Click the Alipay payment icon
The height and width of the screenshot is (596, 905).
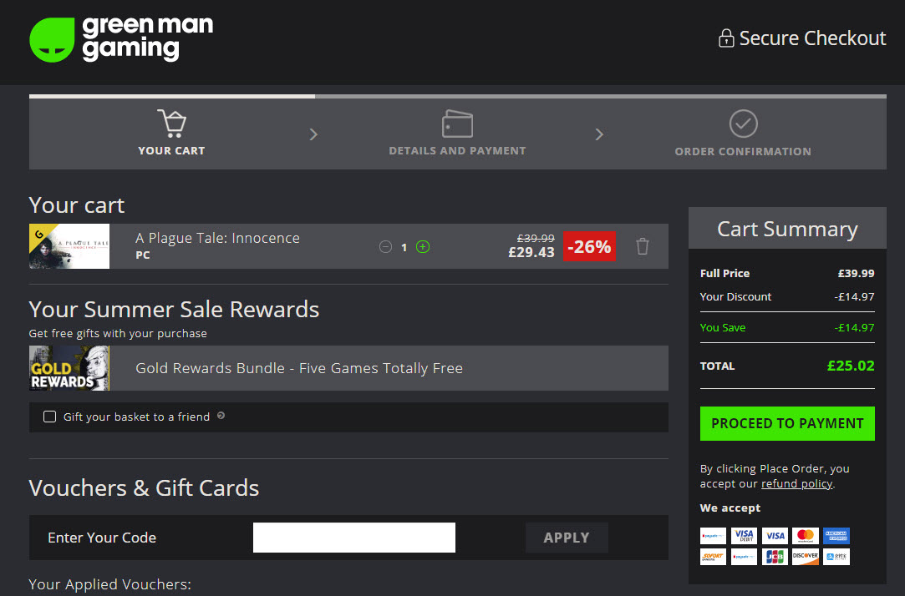pyautogui.click(x=836, y=557)
